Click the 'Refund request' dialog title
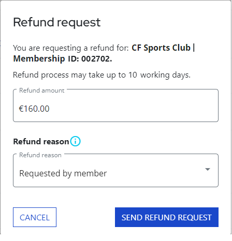The image size is (232, 241). pos(57,22)
